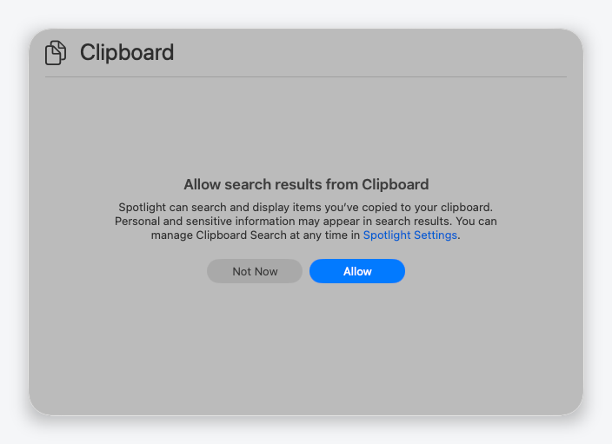Open the Spotlight Settings link
The height and width of the screenshot is (444, 612).
pyautogui.click(x=409, y=235)
